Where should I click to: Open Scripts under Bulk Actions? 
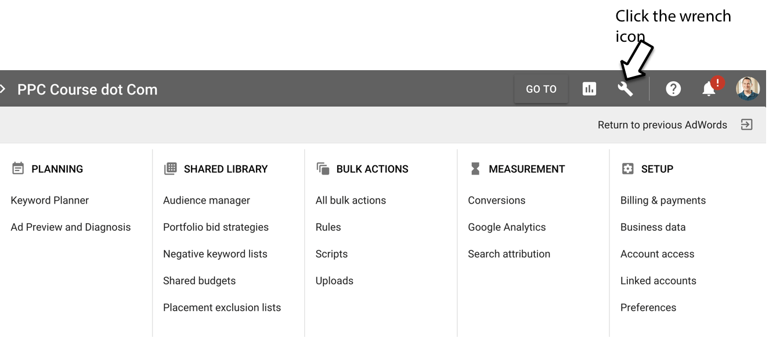point(331,254)
